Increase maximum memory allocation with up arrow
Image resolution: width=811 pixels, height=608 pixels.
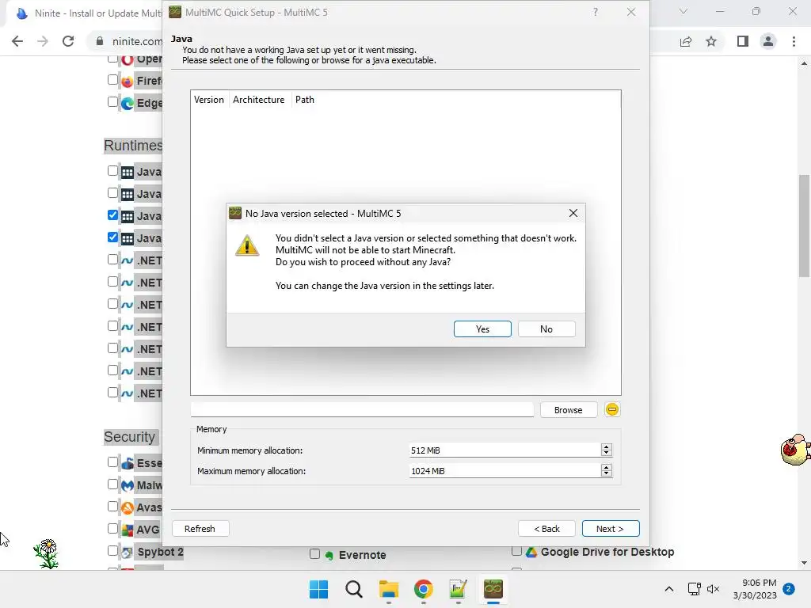coord(607,467)
